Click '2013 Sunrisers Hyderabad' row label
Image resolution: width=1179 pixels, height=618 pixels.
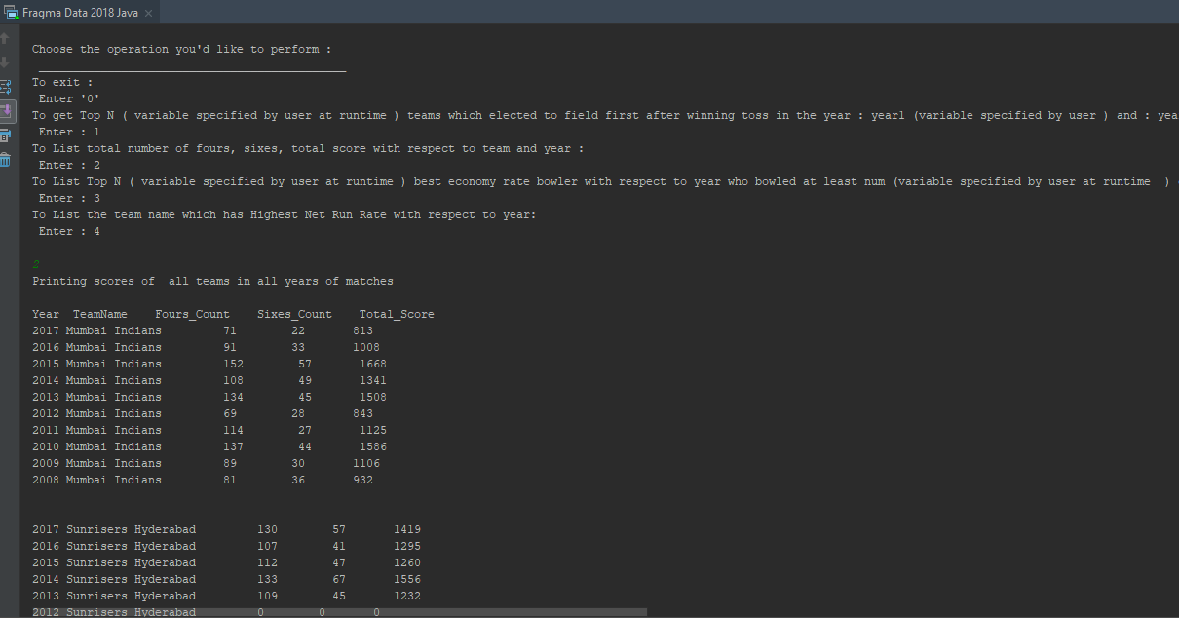(x=114, y=596)
